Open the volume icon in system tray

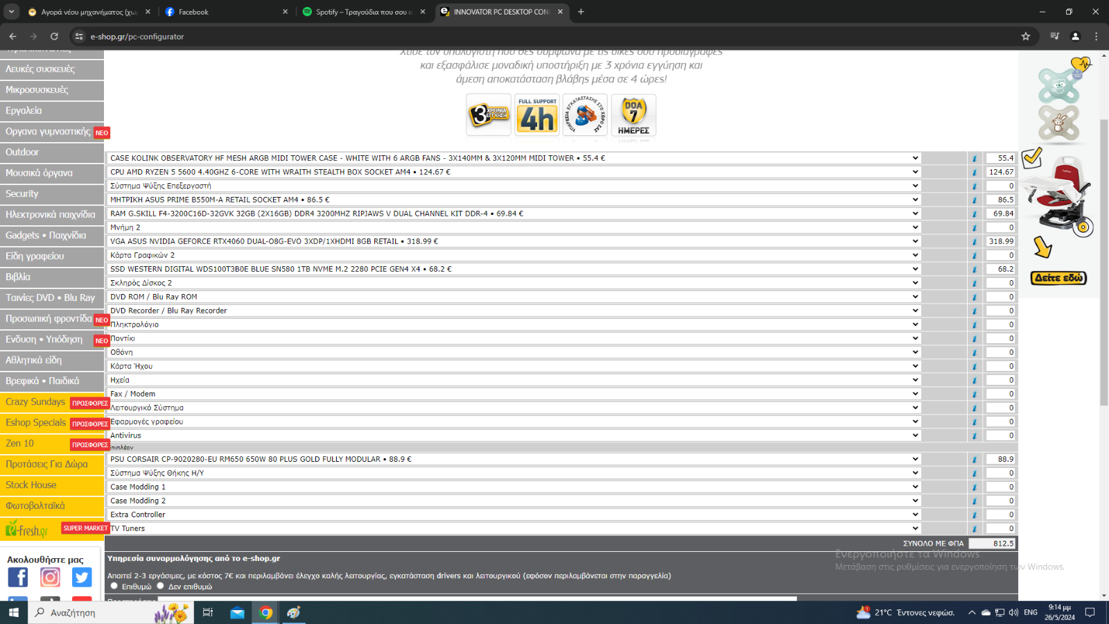1013,612
